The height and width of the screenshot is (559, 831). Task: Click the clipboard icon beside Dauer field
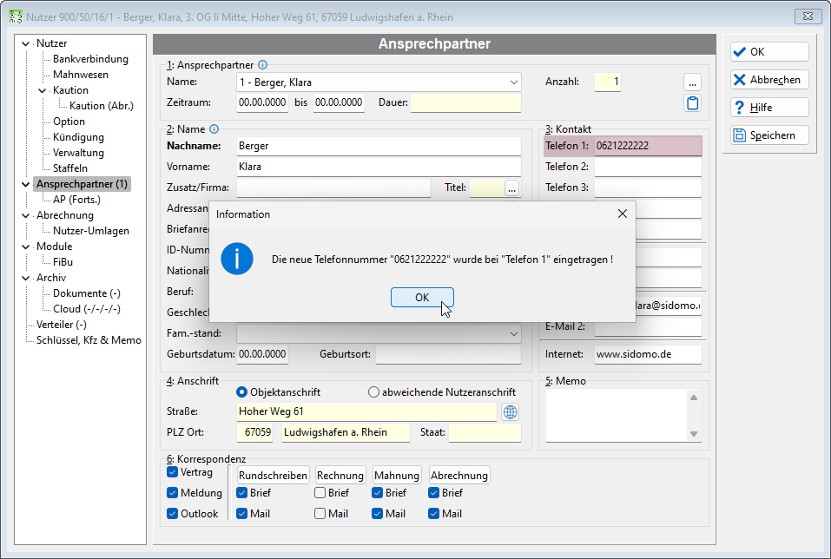pos(692,102)
